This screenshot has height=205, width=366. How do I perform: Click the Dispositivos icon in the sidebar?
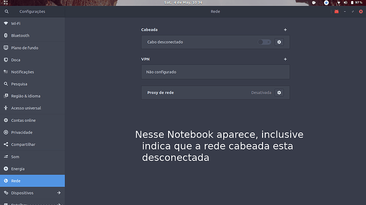[x=6, y=193]
